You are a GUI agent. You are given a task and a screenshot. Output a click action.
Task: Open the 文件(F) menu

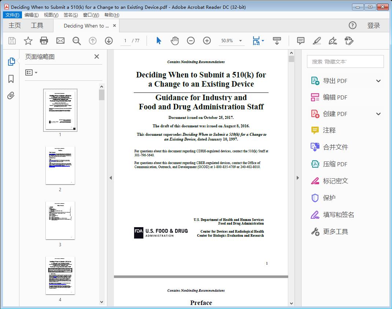pos(12,15)
